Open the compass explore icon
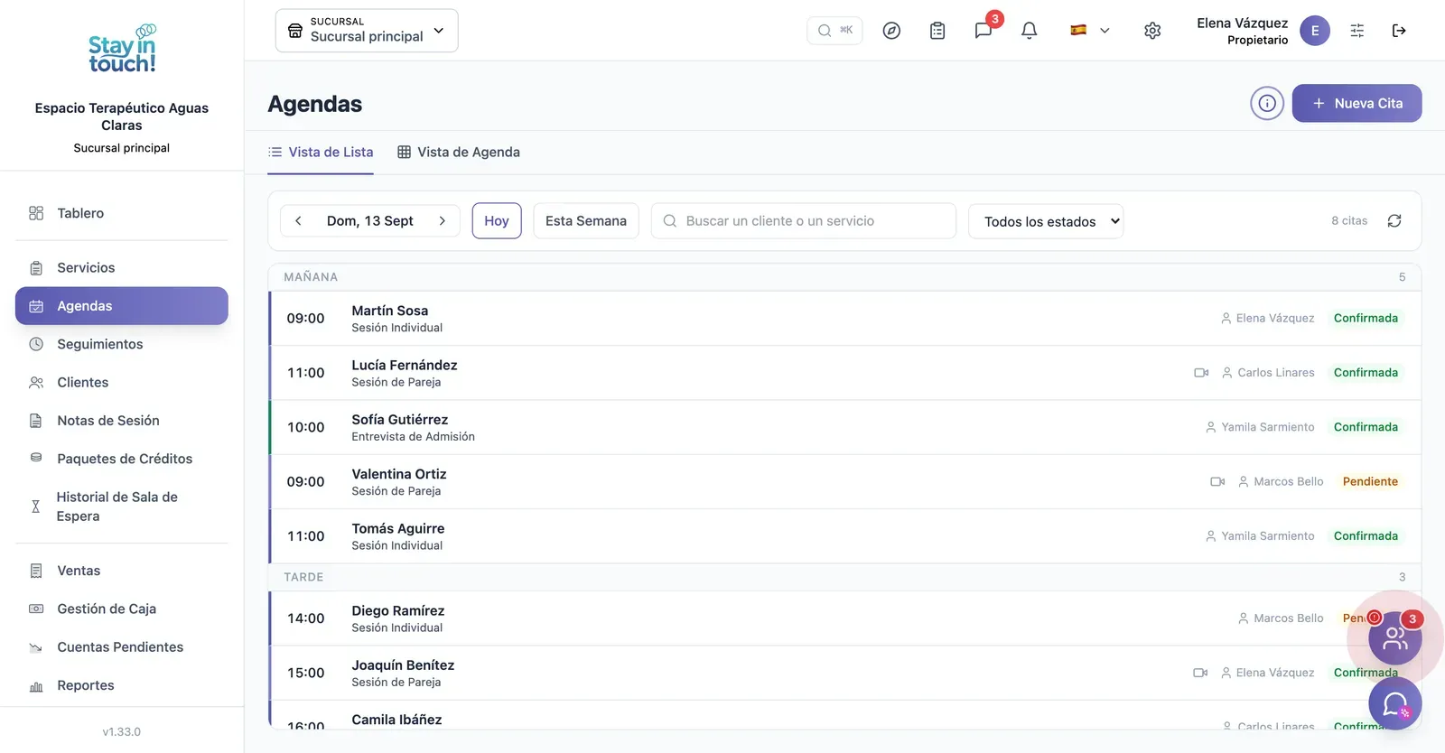This screenshot has width=1445, height=753. (891, 31)
